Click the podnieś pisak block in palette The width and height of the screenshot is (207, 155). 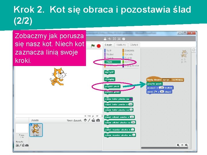(112, 92)
